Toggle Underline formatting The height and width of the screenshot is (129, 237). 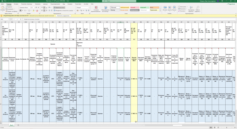pyautogui.click(x=25, y=10)
